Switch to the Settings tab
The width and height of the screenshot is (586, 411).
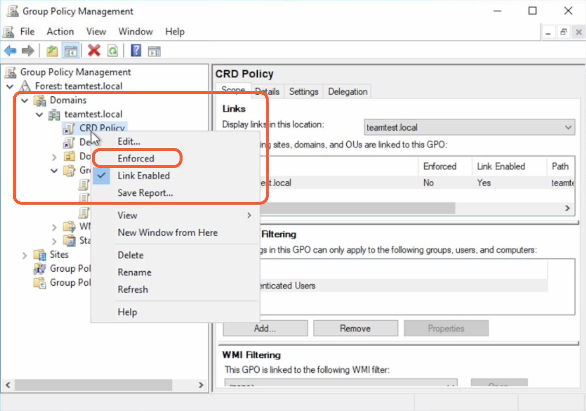coord(304,92)
